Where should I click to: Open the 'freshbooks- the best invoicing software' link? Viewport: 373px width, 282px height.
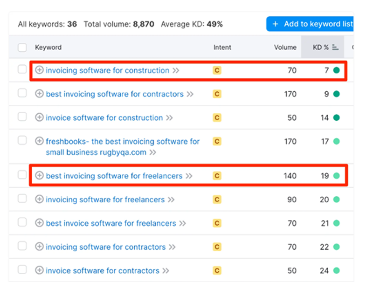click(x=123, y=147)
